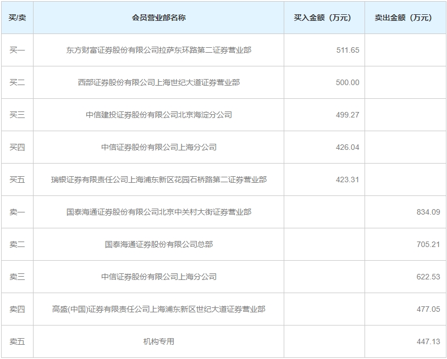Click the 买/卖 column header

17,18
